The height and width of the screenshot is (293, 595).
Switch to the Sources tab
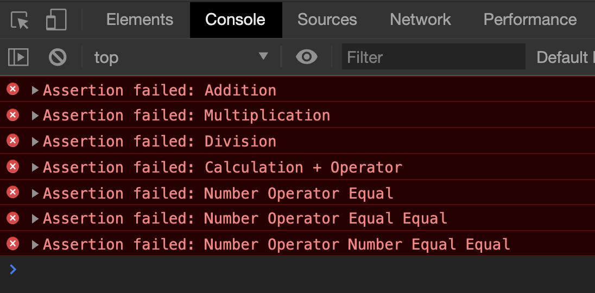[x=327, y=20]
